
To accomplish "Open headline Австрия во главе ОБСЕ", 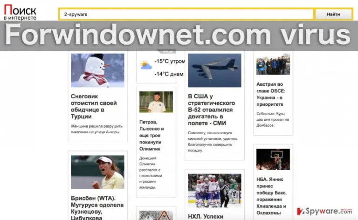I will click(x=271, y=94).
